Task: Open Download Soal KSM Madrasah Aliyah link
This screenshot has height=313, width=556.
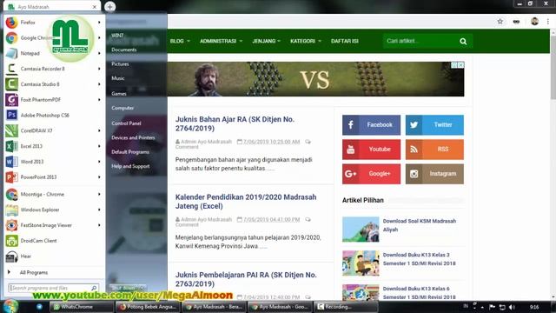Action: coord(419,225)
